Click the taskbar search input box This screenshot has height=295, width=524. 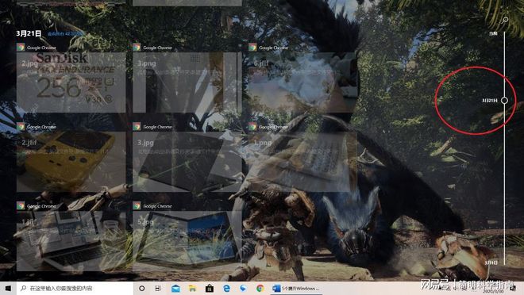pyautogui.click(x=75, y=288)
